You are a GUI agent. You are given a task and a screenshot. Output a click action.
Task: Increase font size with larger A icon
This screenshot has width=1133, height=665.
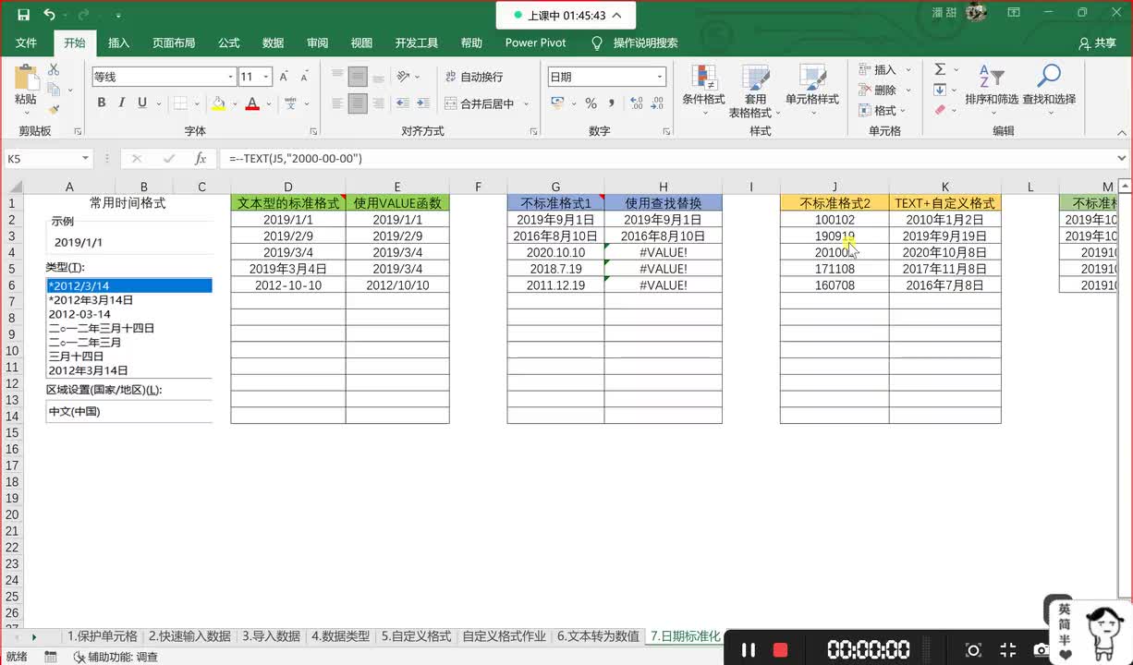pos(285,77)
